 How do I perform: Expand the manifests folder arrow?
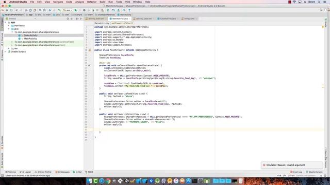[9, 26]
